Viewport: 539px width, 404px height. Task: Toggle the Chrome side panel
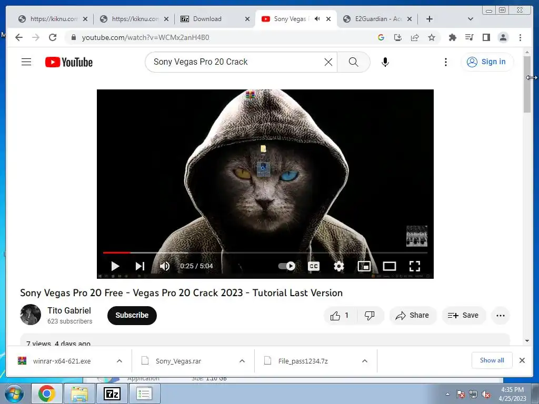click(x=486, y=37)
